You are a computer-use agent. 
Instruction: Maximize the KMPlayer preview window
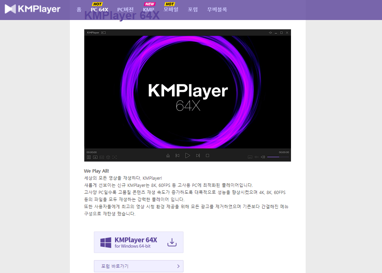coord(281,33)
